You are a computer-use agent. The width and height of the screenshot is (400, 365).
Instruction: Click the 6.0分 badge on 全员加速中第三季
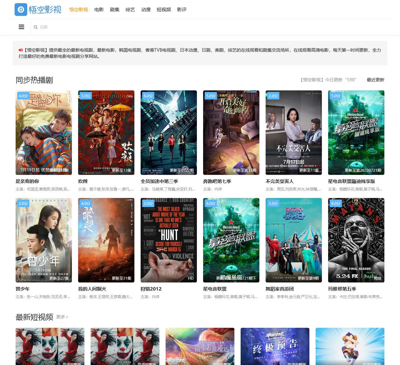point(148,96)
